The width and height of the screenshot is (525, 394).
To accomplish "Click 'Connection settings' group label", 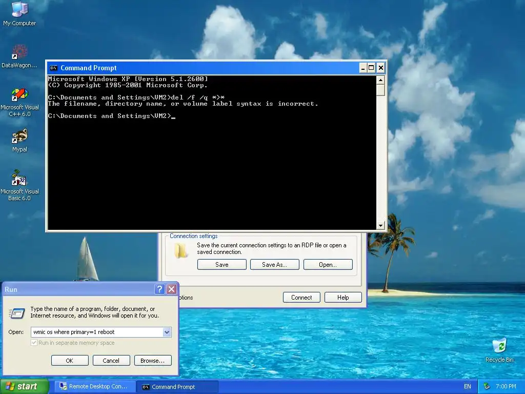I will tap(193, 236).
